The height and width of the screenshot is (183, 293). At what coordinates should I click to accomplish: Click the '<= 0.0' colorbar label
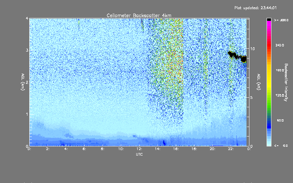click(x=281, y=146)
